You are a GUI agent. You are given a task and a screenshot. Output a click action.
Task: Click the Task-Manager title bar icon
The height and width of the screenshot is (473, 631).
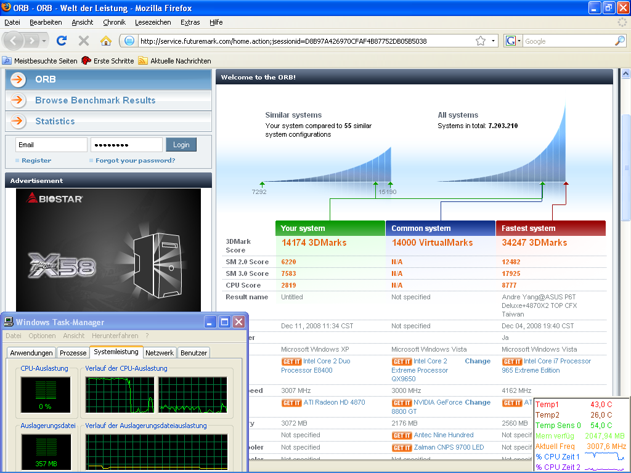(x=9, y=321)
